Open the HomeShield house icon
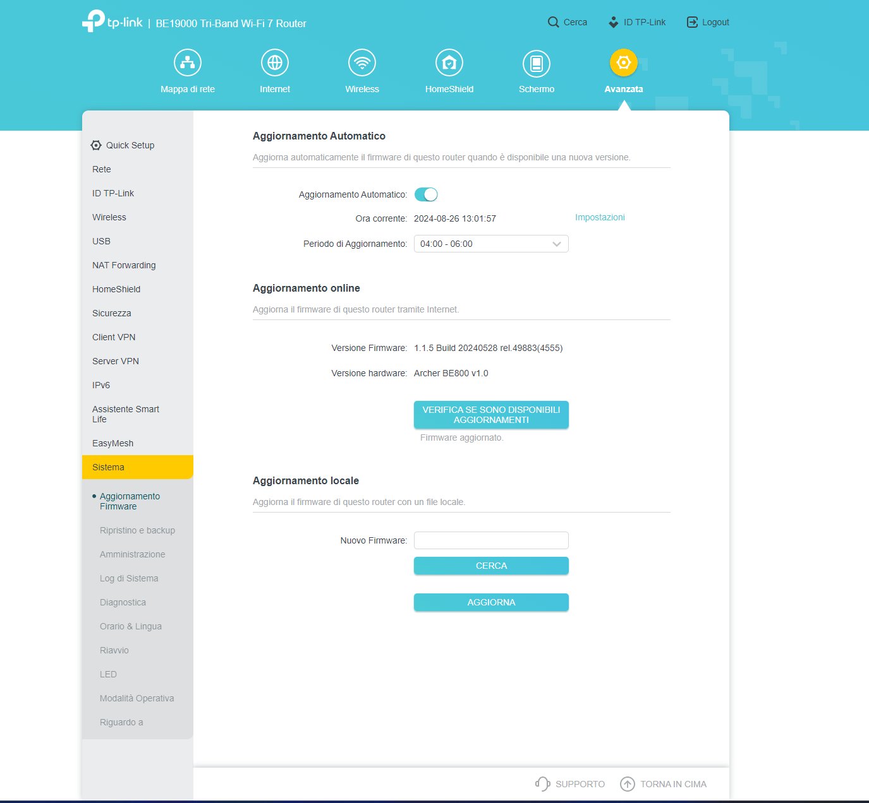Screen dimensions: 869x803 point(449,62)
